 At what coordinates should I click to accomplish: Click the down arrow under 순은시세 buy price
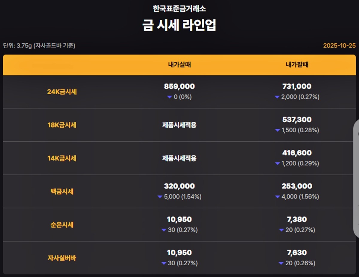164,230
